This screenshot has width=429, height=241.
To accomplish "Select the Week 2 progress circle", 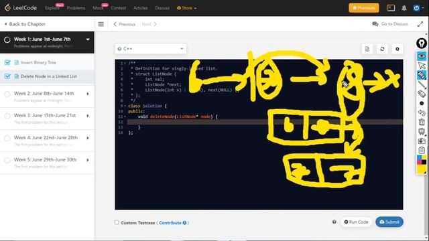I will coord(7,94).
